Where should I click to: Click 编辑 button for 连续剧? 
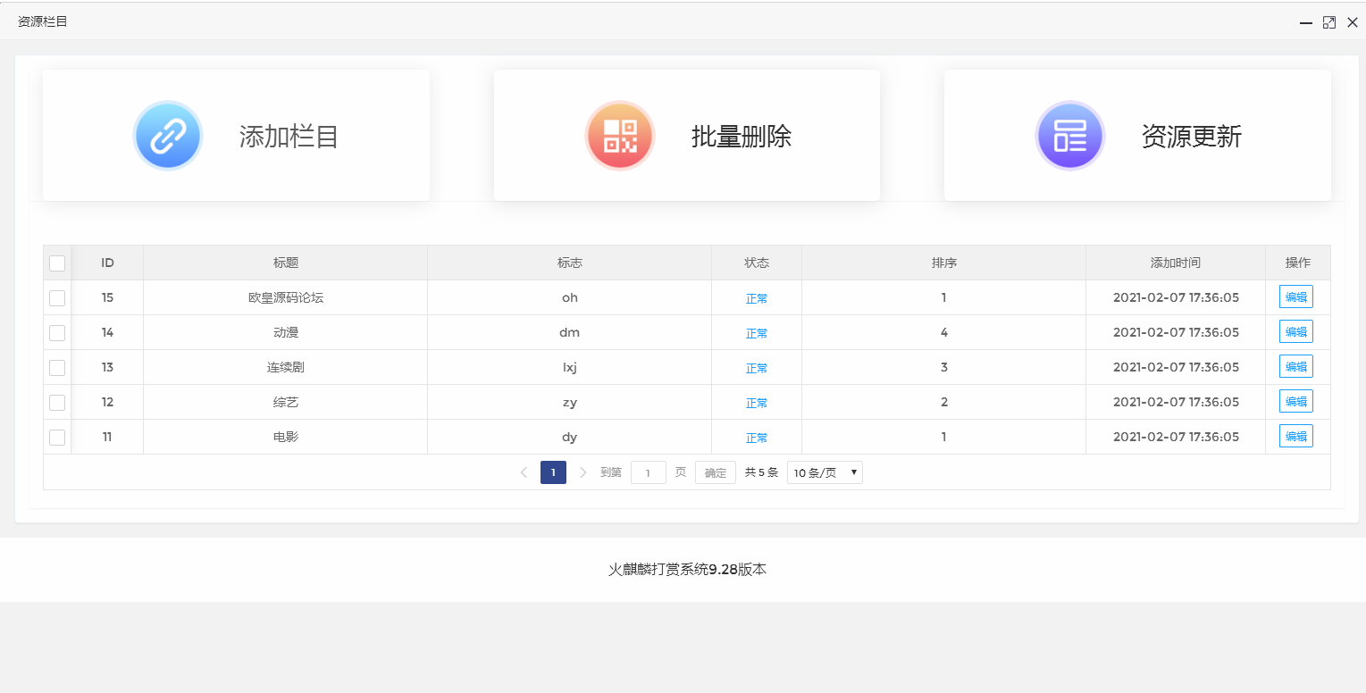1295,366
